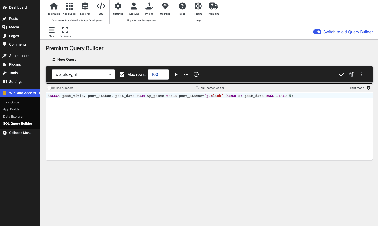Screen dimensions: 378x226
Task: Open Data Explorer submenu link
Action: point(13,116)
